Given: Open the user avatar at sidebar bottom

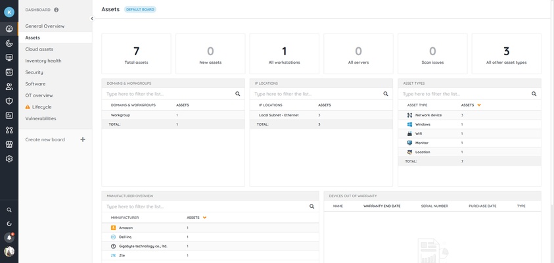Looking at the screenshot, I should [x=9, y=251].
